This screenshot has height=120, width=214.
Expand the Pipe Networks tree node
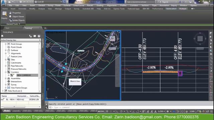point(6,66)
